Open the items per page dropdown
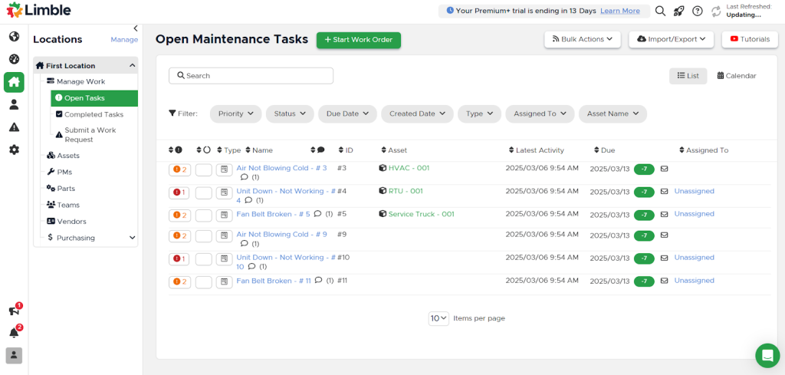This screenshot has width=785, height=375. tap(438, 318)
